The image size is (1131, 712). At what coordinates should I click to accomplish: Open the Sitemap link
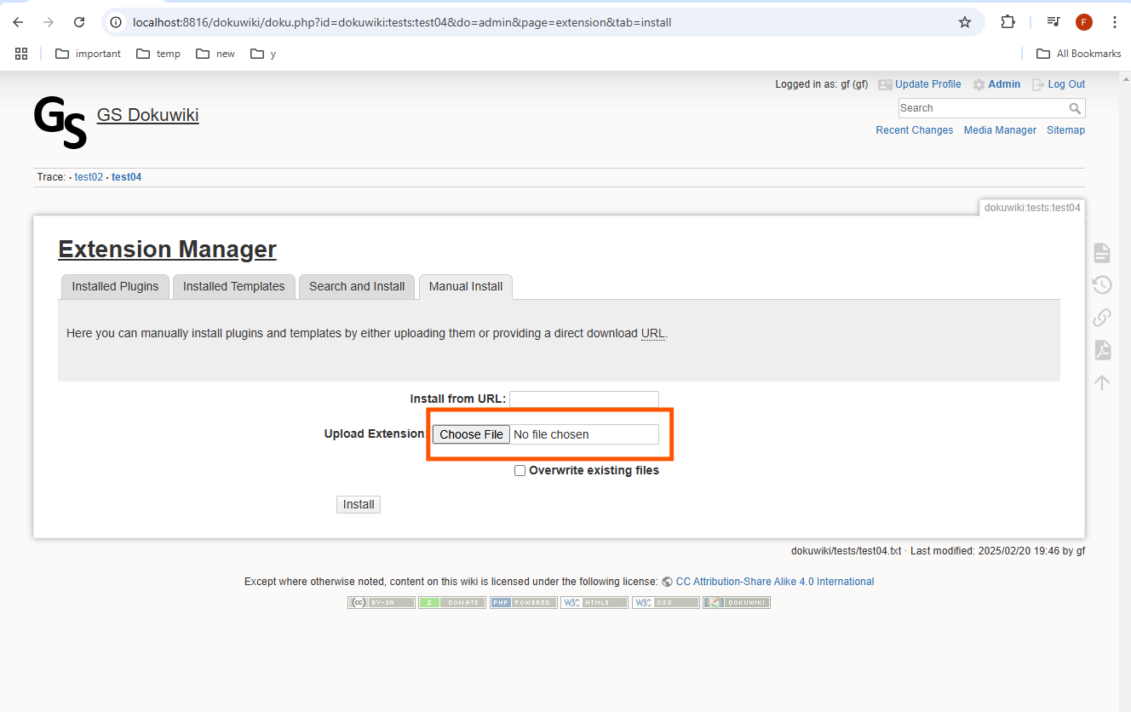(1065, 130)
